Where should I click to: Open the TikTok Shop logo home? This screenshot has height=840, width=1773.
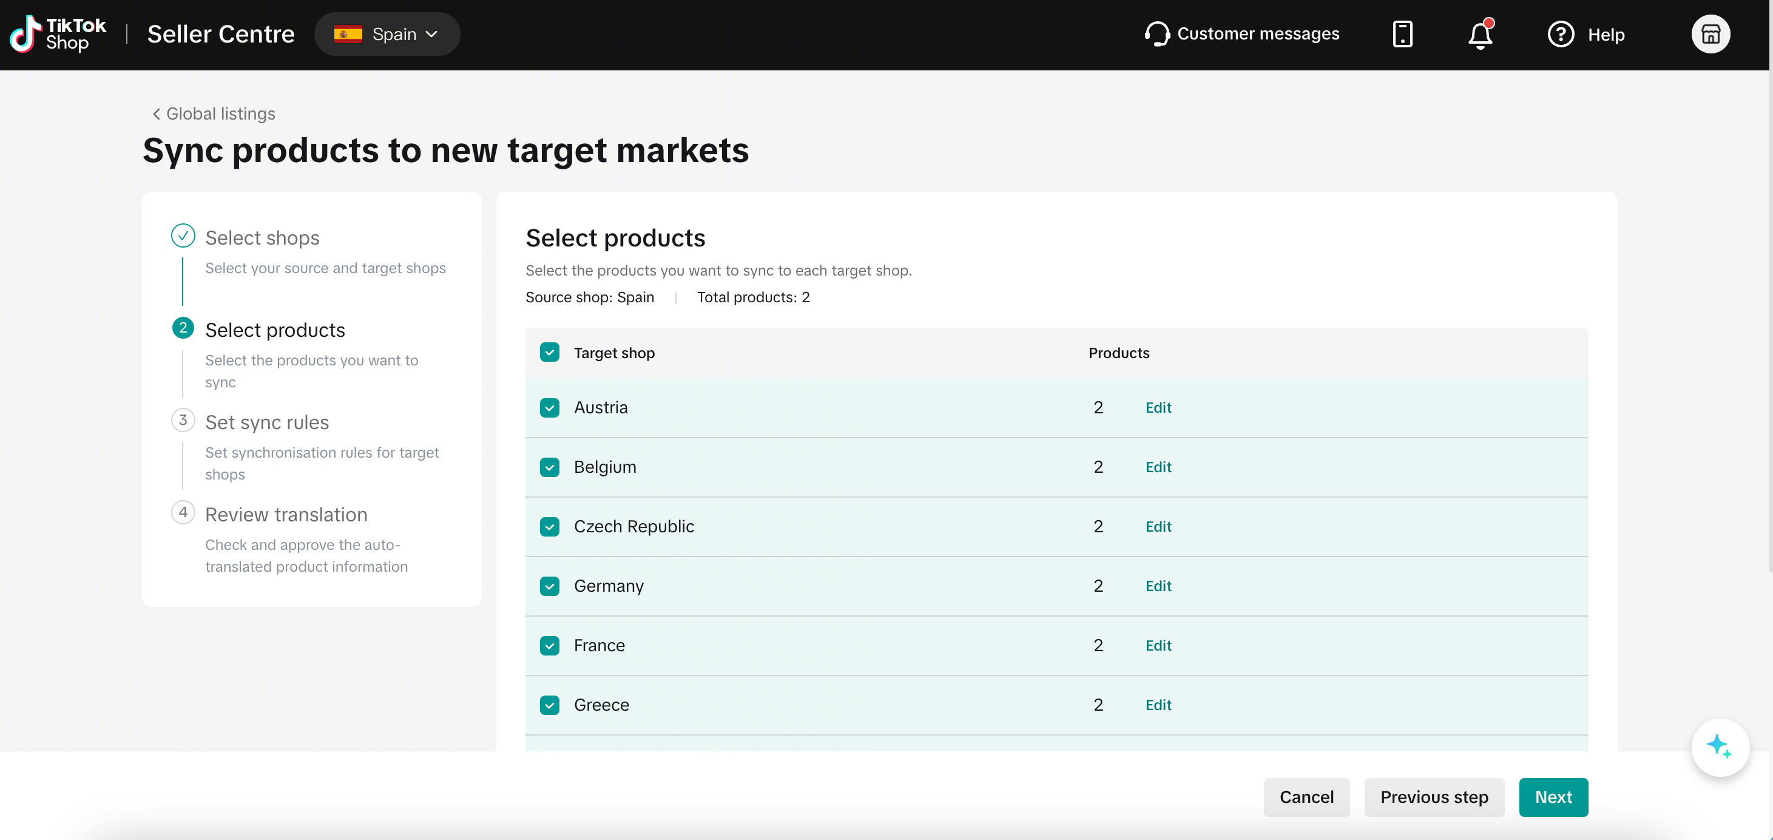[x=58, y=34]
